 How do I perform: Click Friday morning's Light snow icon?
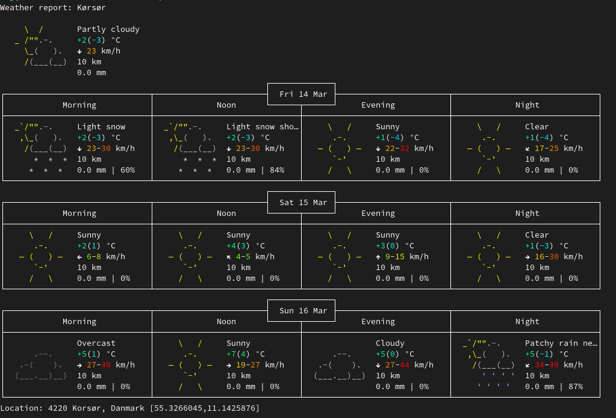pos(41,149)
